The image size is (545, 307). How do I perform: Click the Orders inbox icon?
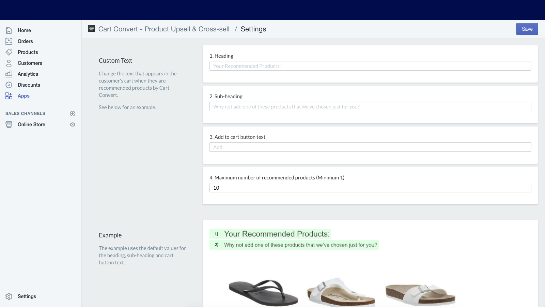[9, 41]
